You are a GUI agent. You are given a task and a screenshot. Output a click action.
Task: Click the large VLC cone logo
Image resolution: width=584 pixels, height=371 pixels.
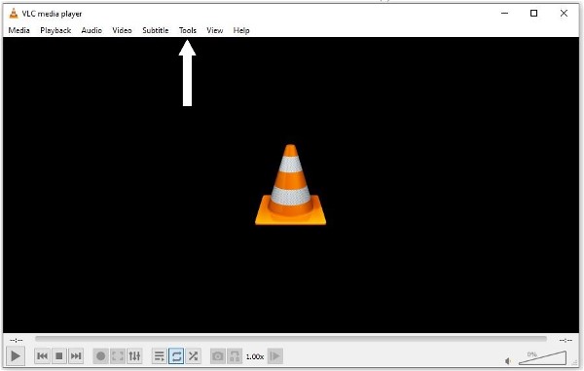(290, 185)
